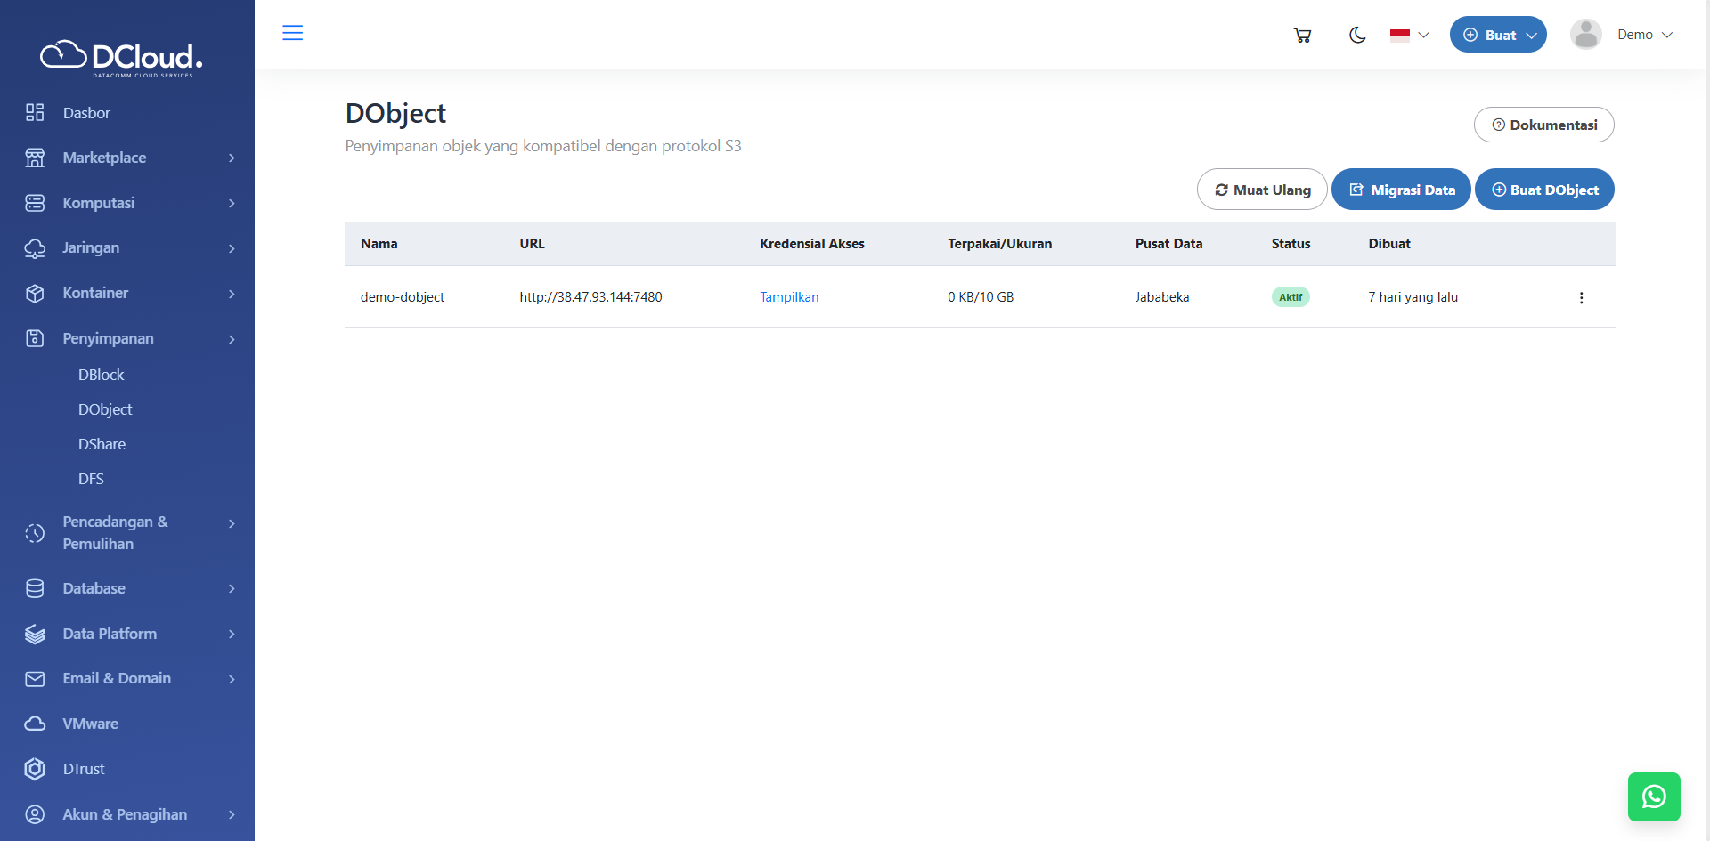The image size is (1710, 841).
Task: Toggle dark mode with moon icon
Action: (1357, 36)
